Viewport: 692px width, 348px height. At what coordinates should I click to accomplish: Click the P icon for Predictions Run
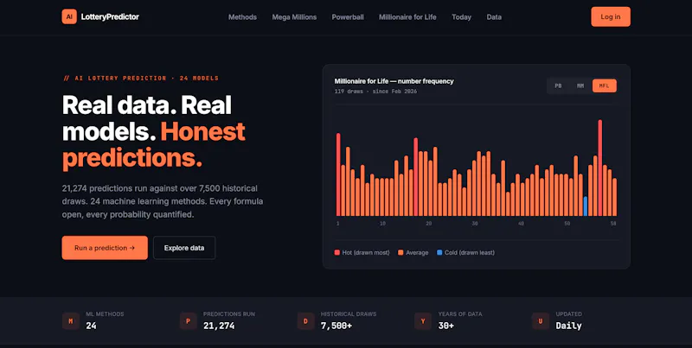pyautogui.click(x=188, y=321)
